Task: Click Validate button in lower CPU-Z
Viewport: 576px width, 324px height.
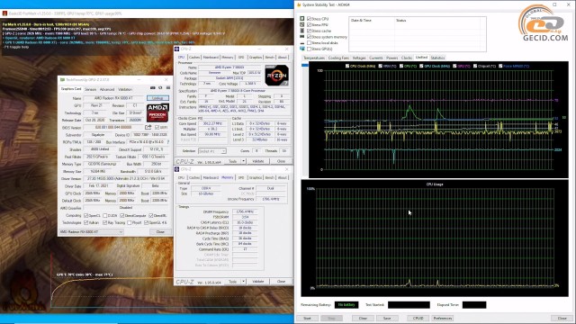Action: [x=258, y=282]
